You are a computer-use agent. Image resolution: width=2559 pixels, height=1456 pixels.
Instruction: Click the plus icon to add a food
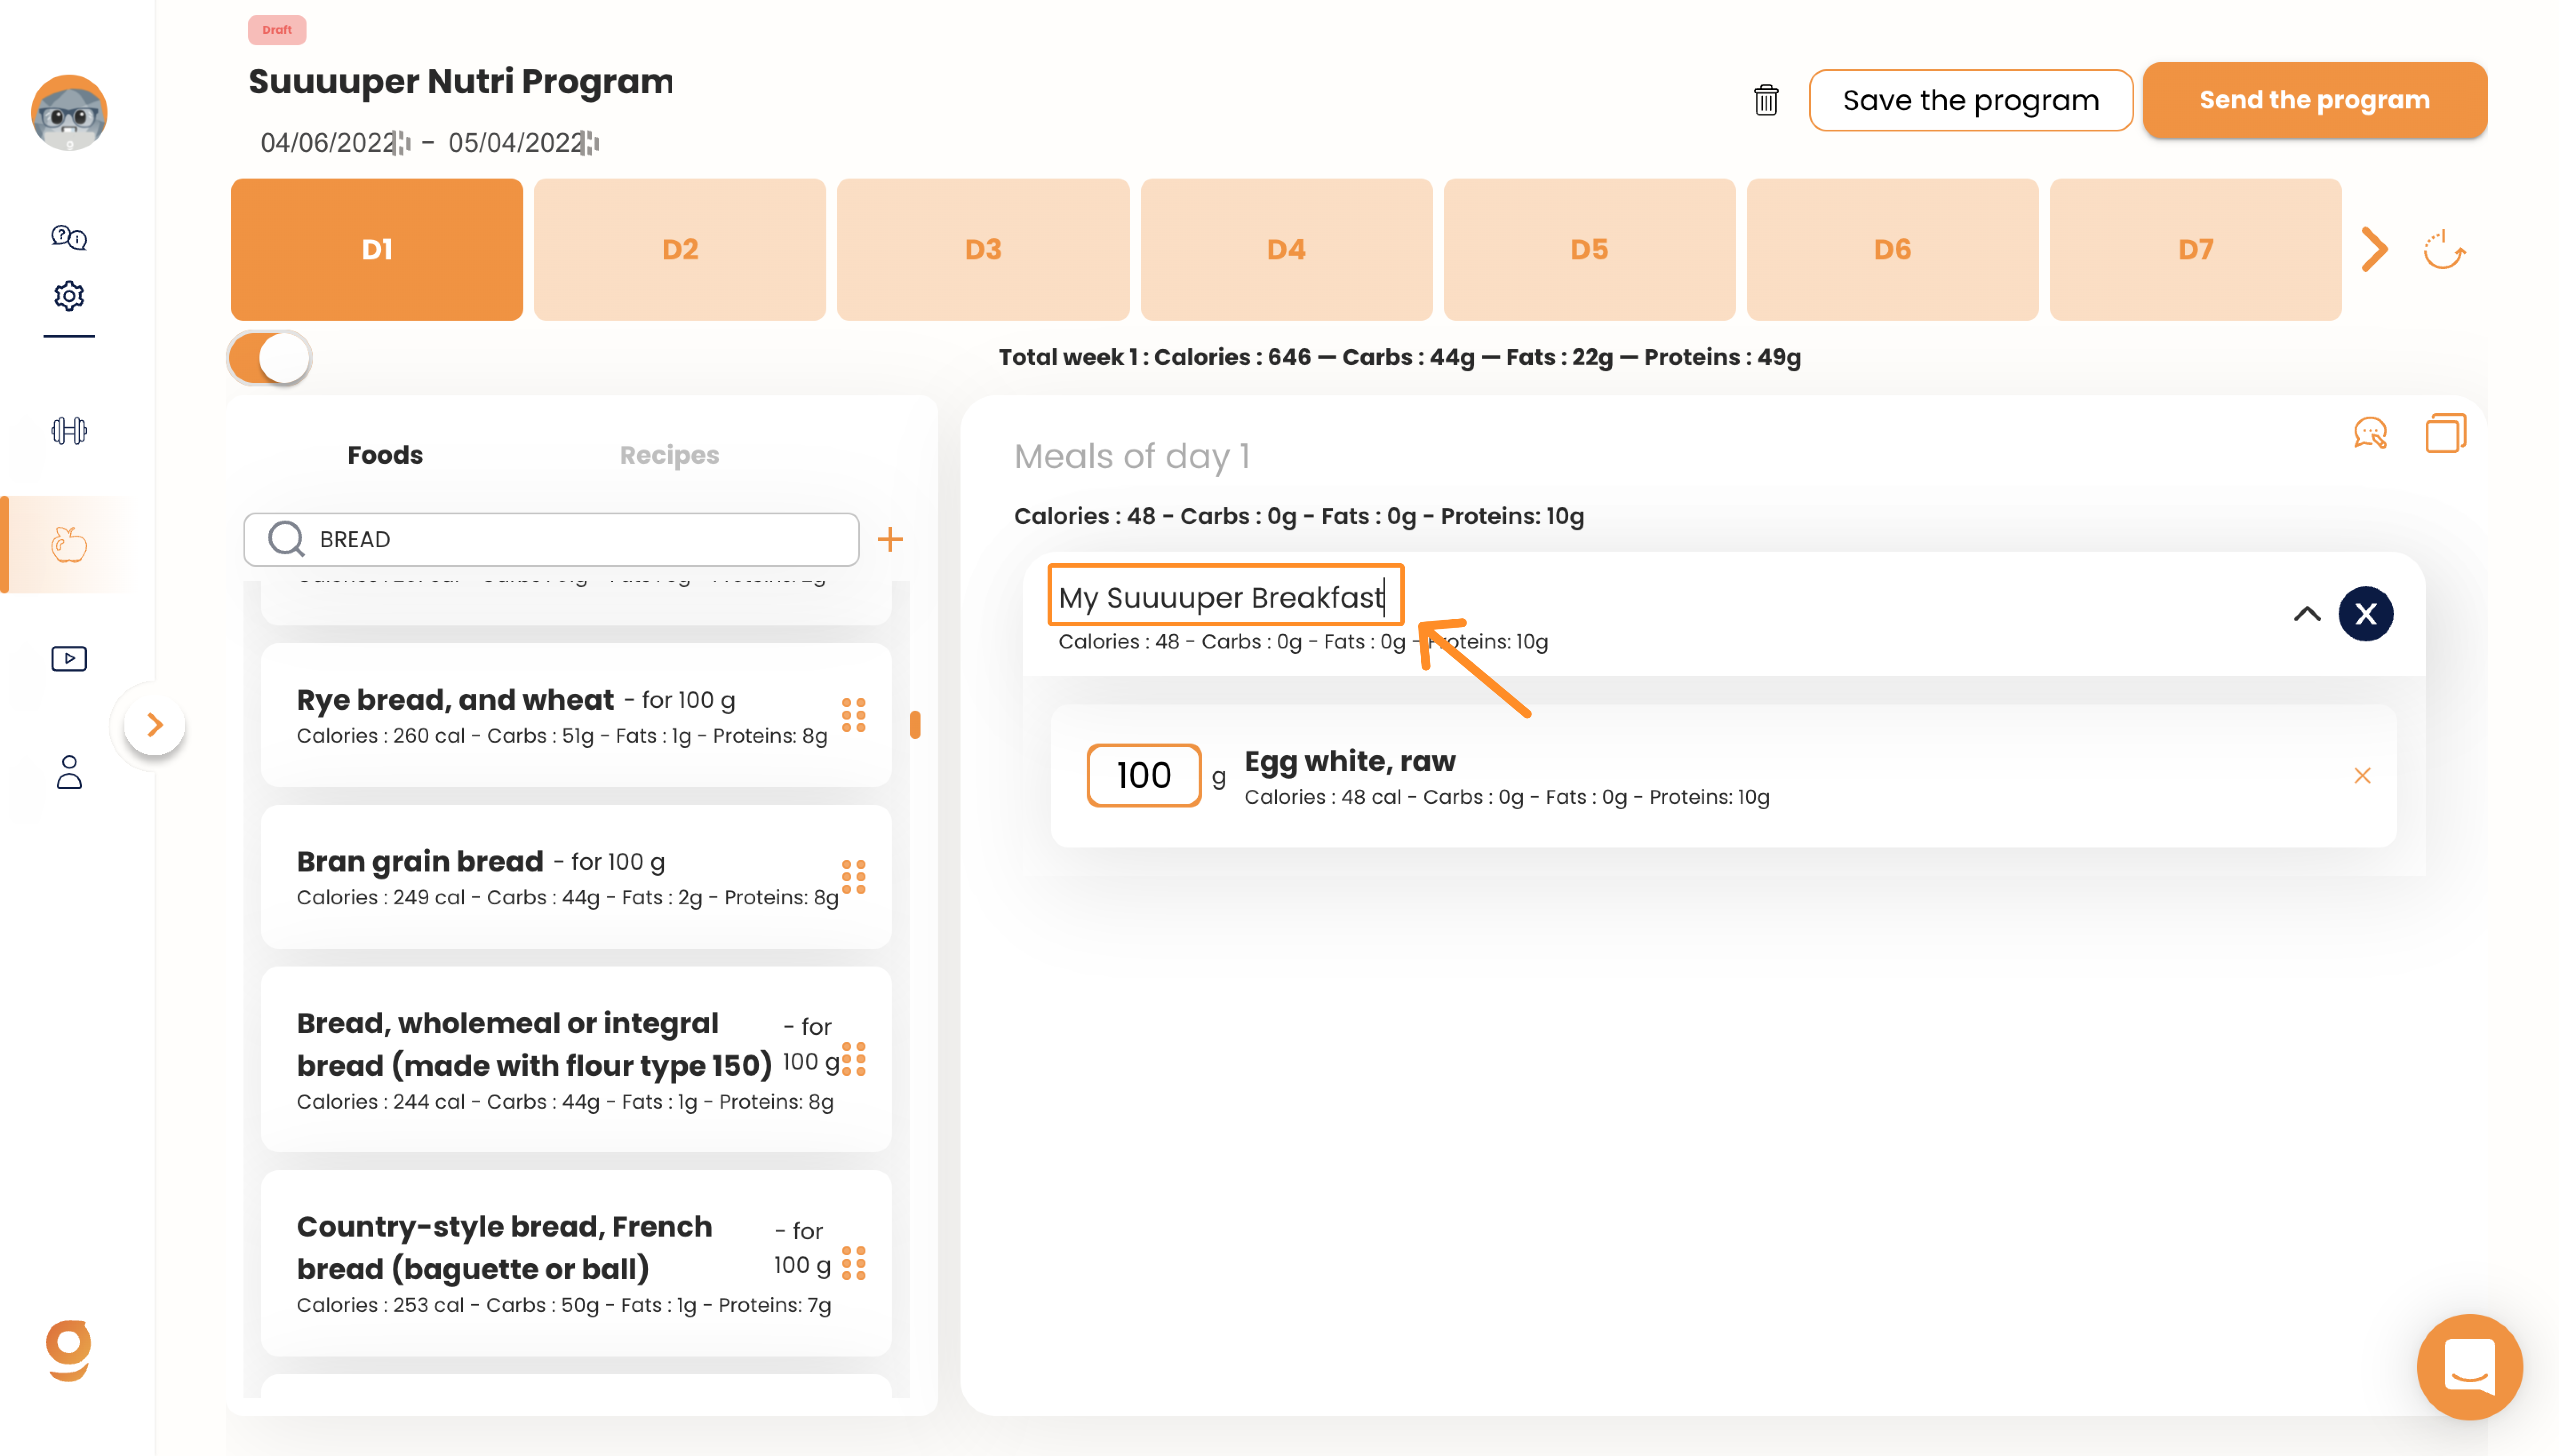[x=889, y=540]
